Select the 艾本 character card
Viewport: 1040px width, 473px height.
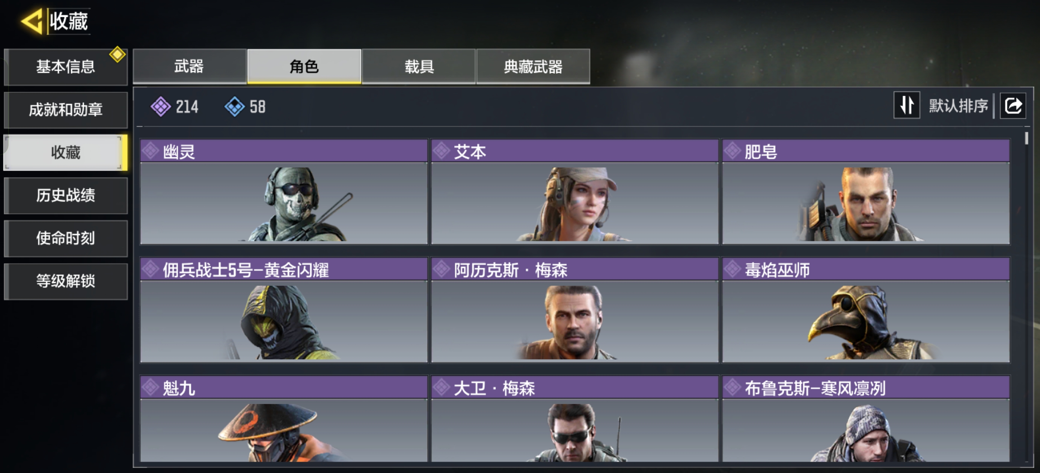[575, 192]
